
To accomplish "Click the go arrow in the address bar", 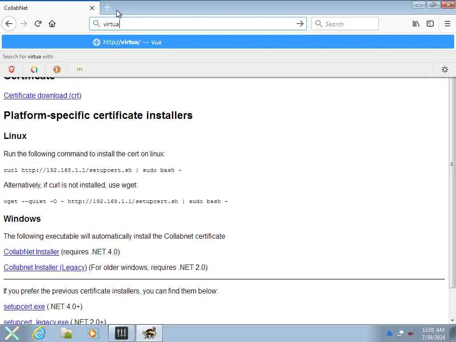I will [300, 24].
